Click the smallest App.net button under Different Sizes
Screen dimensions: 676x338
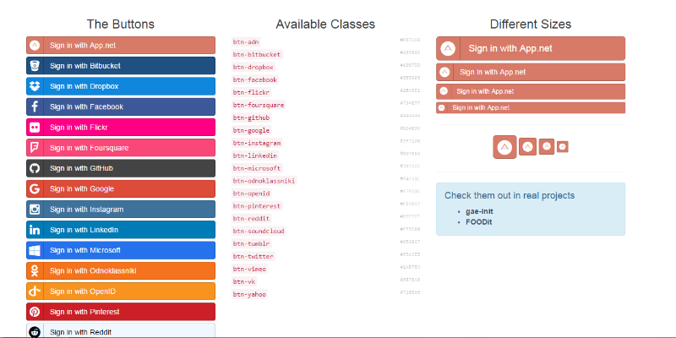point(531,108)
